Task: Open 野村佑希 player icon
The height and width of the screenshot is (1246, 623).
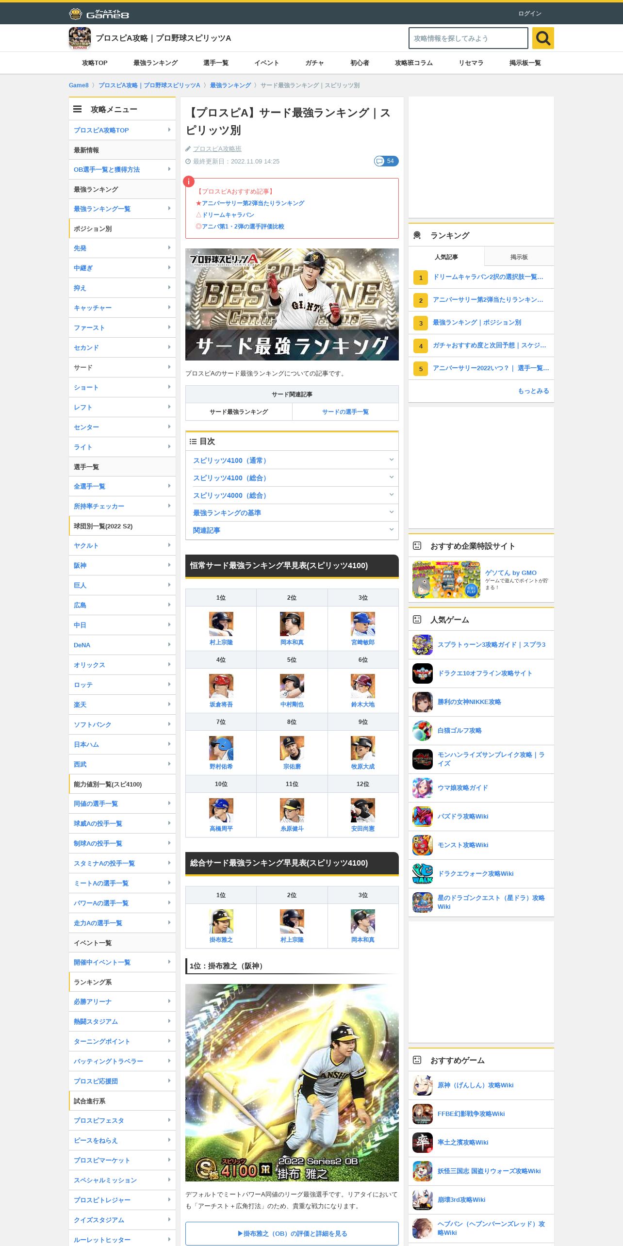Action: point(221,748)
